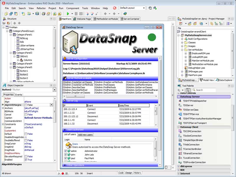Click the Tool Palette Search field
The height and width of the screenshot is (177, 236).
[204, 90]
